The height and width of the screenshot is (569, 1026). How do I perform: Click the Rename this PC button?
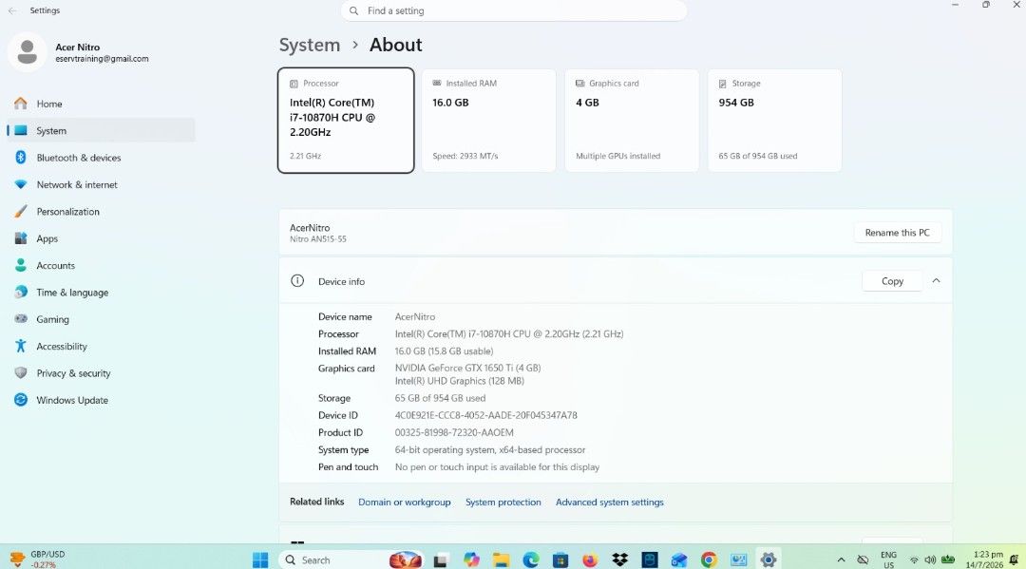[x=897, y=232]
